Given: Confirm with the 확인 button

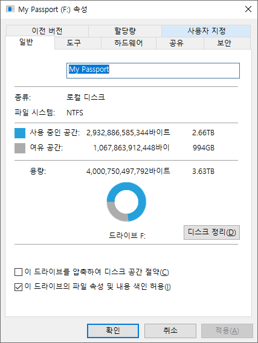Looking at the screenshot, I should 113,330.
